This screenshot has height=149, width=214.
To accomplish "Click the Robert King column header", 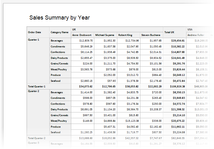I will pos(125,35).
